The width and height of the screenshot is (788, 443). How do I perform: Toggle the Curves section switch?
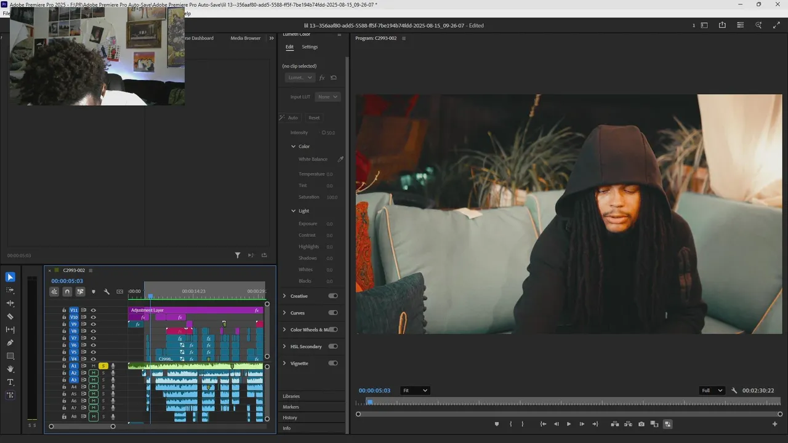tap(333, 313)
